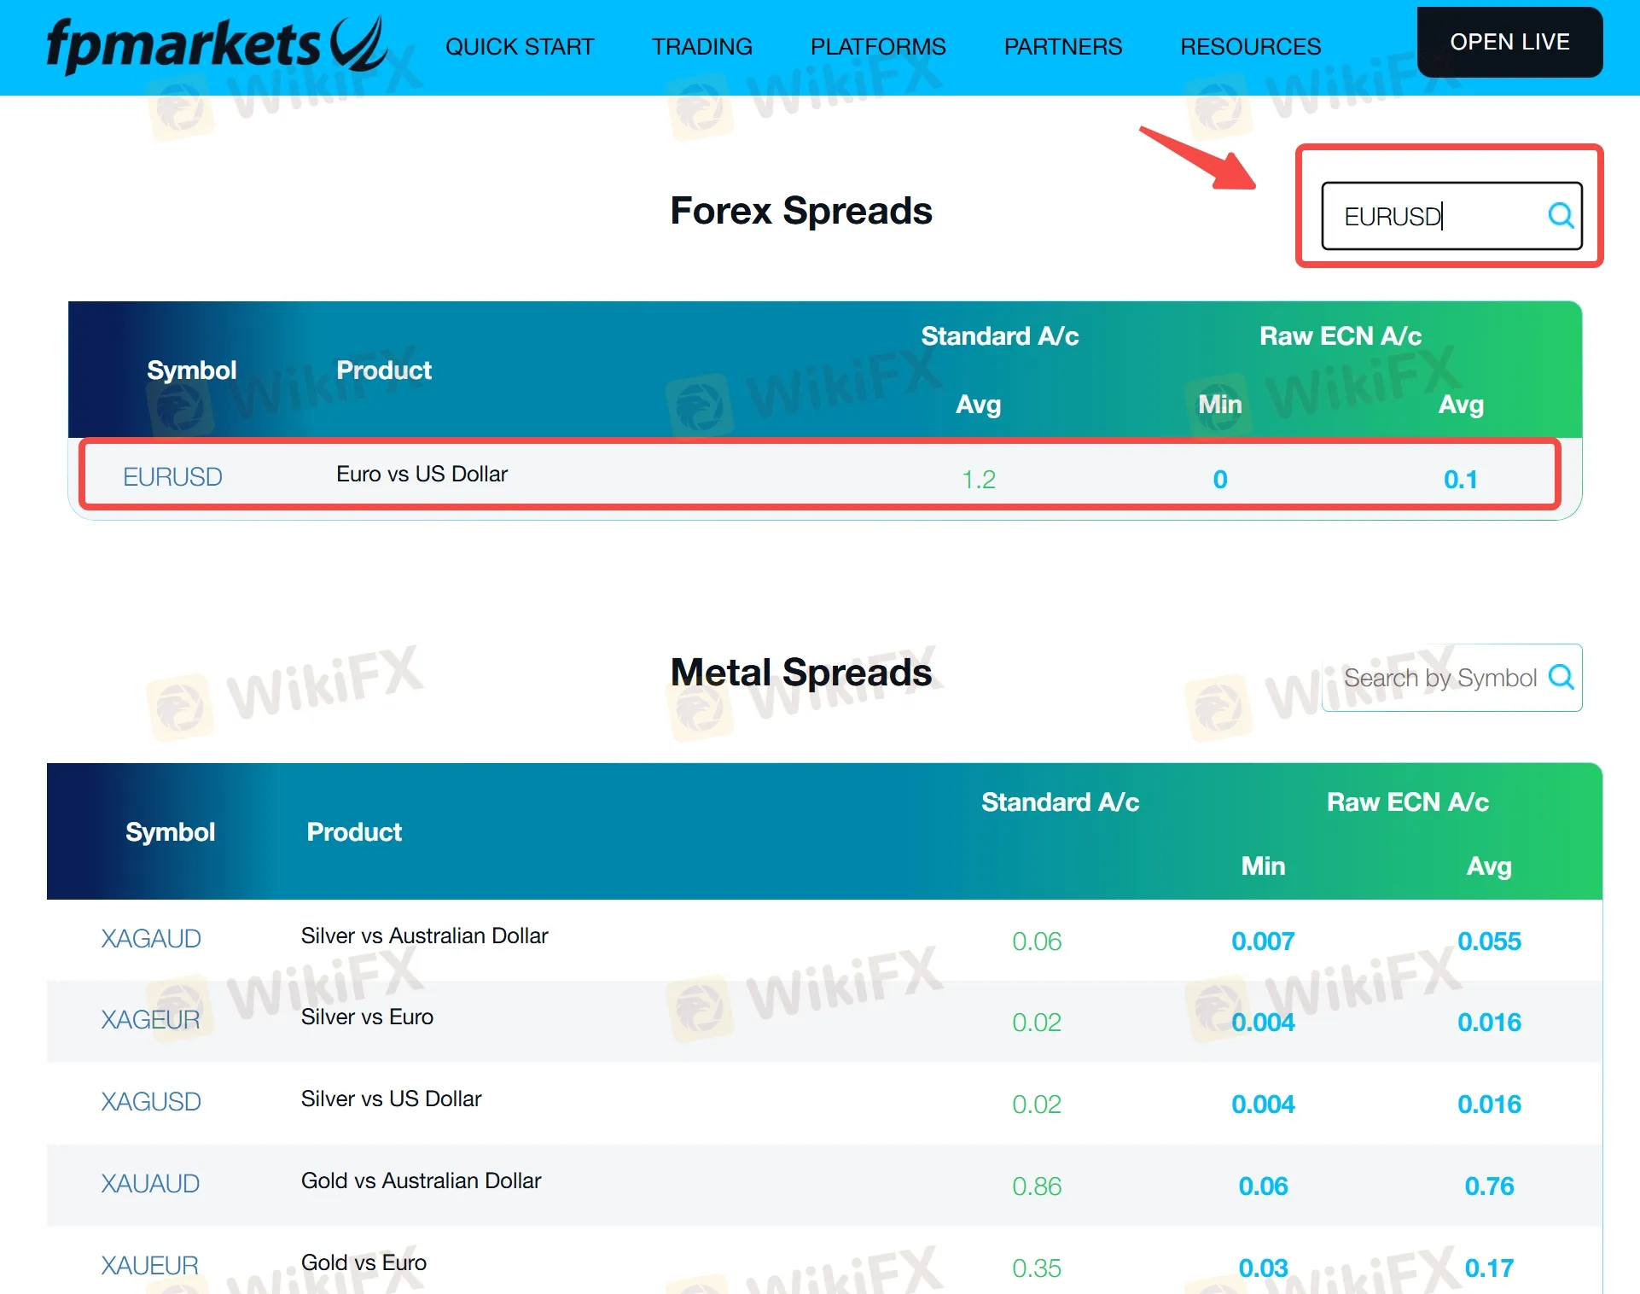Select the XAGEUR symbol link

click(x=150, y=1019)
